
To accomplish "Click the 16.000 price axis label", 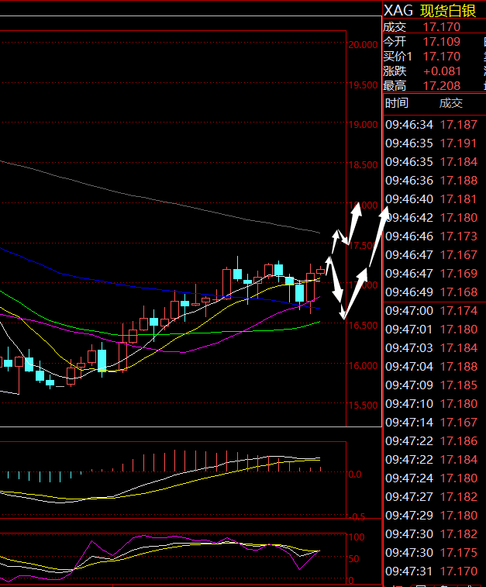I will [x=363, y=365].
